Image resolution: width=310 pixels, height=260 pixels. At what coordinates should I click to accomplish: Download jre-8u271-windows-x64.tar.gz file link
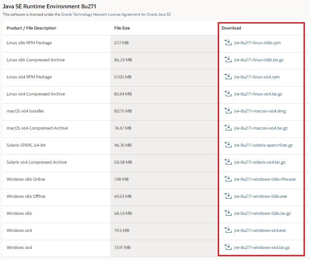coord(262,248)
